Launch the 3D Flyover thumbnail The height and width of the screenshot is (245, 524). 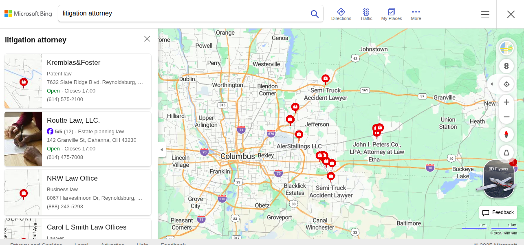pos(499,179)
